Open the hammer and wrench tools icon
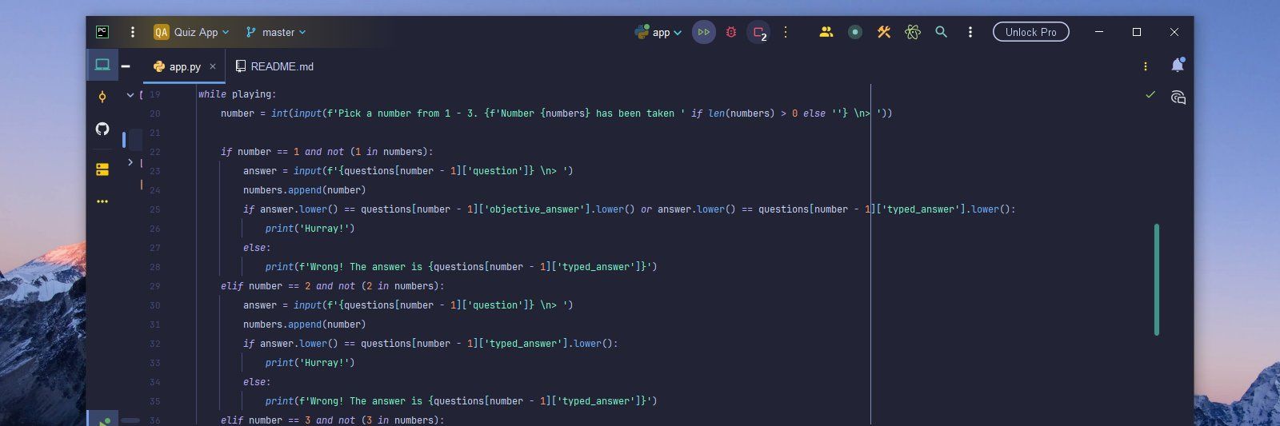Screen dimensions: 1280x426 coord(884,32)
